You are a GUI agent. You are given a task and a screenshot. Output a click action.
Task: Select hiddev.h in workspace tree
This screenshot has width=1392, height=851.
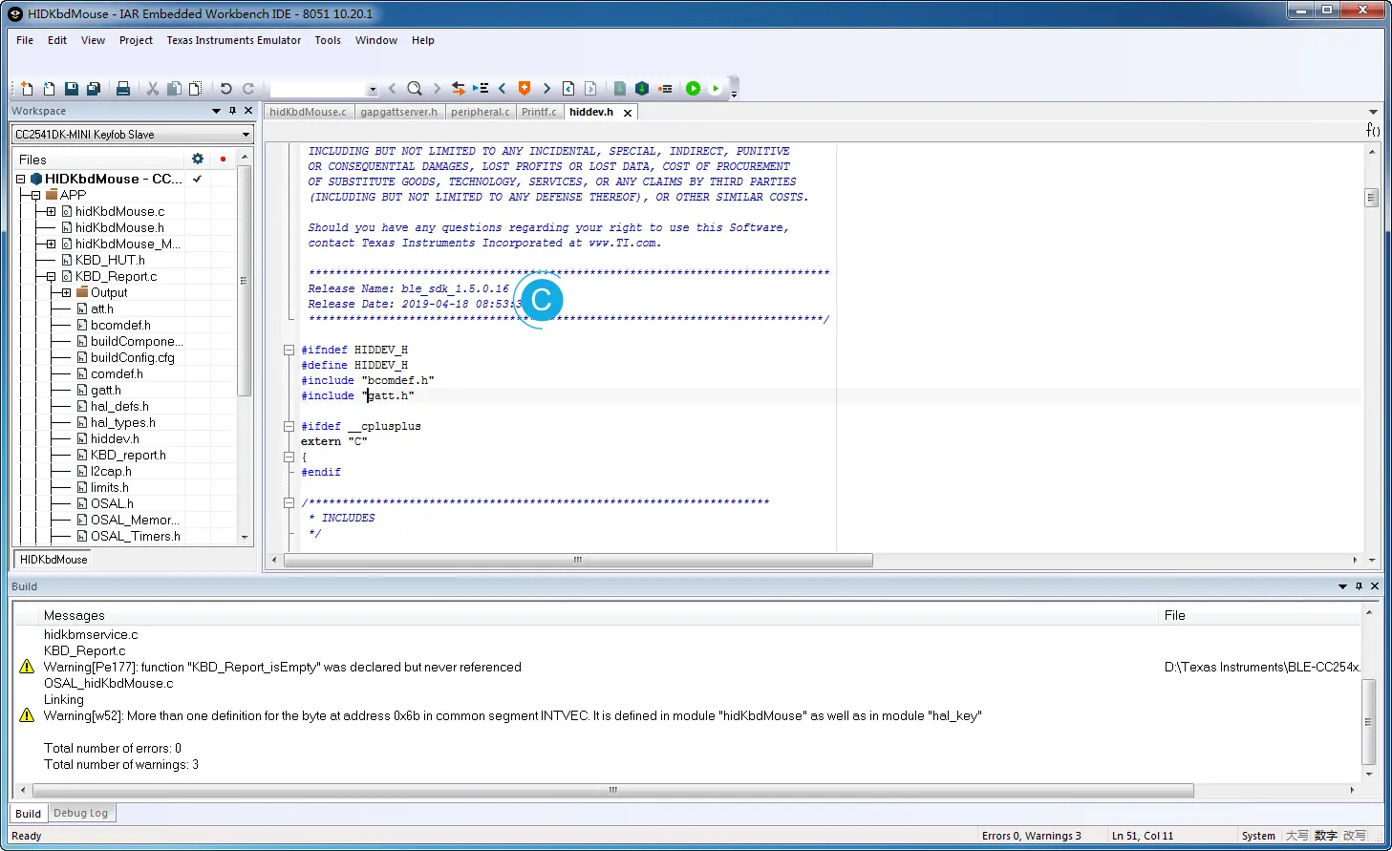tap(115, 438)
